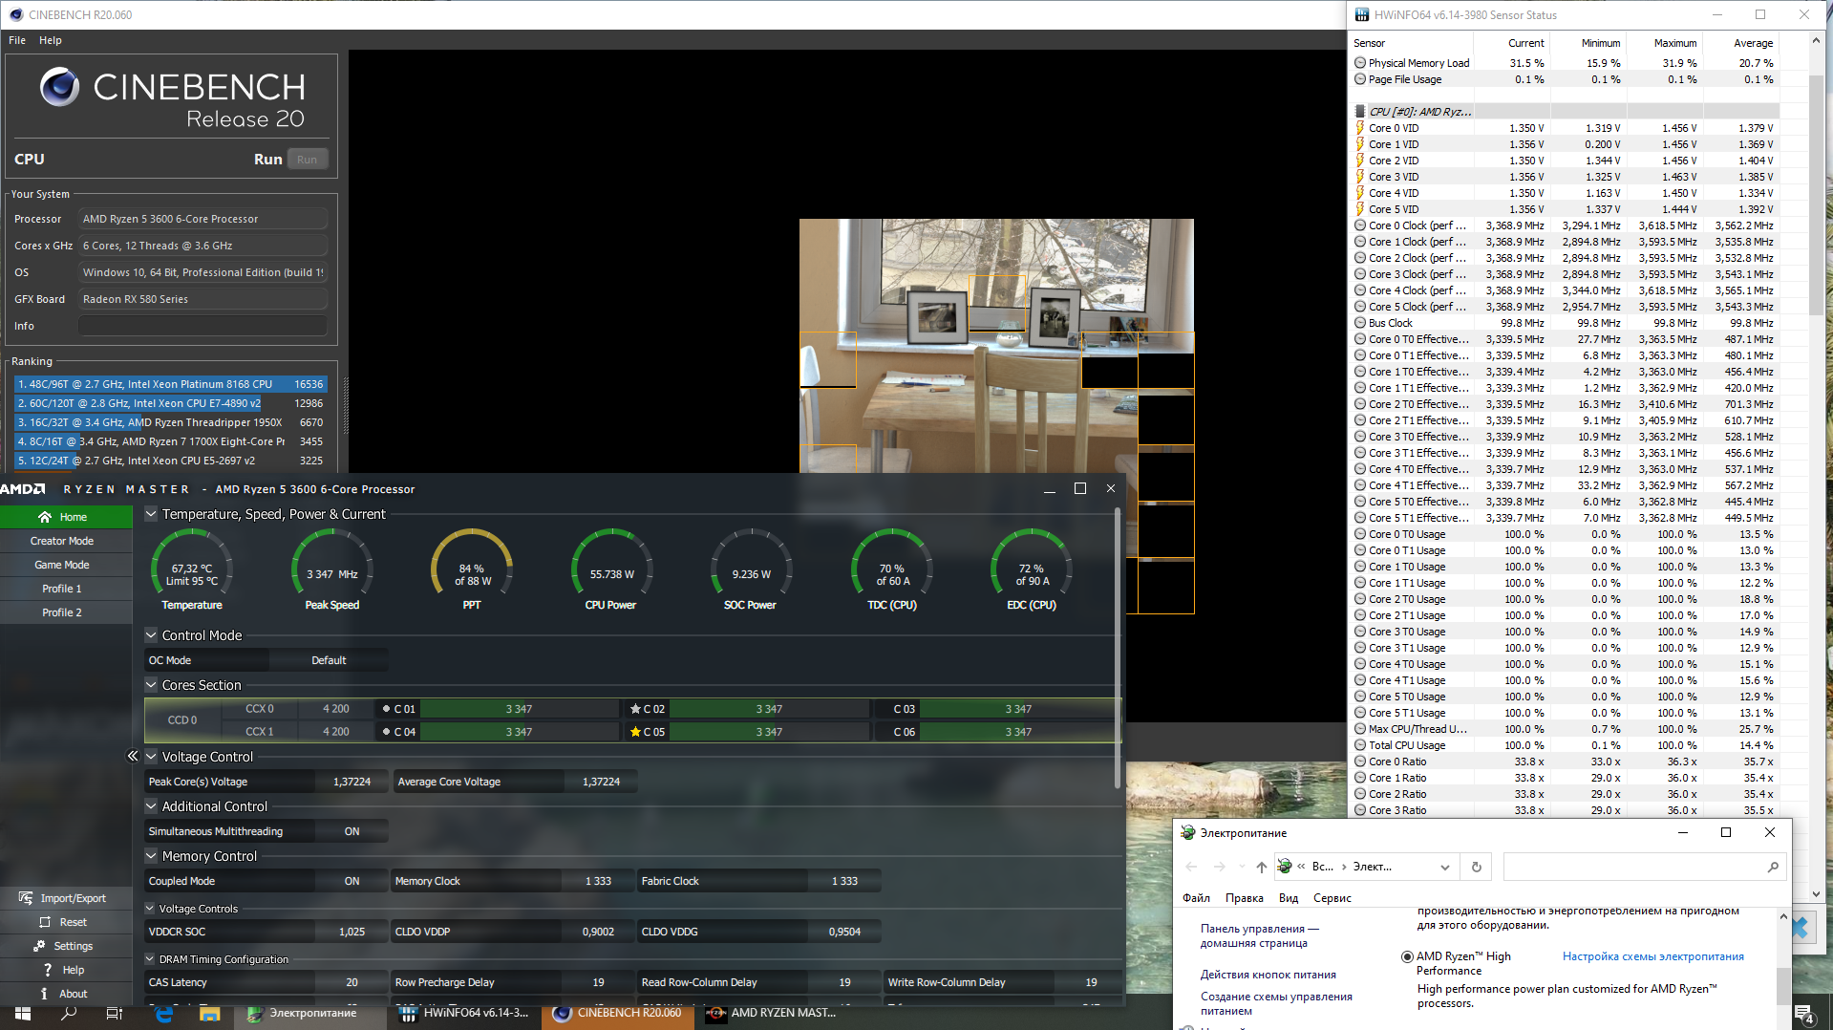Screen dimensions: 1833x1030
Task: Toggle Simultaneous Multithreading ON value
Action: pyautogui.click(x=352, y=831)
